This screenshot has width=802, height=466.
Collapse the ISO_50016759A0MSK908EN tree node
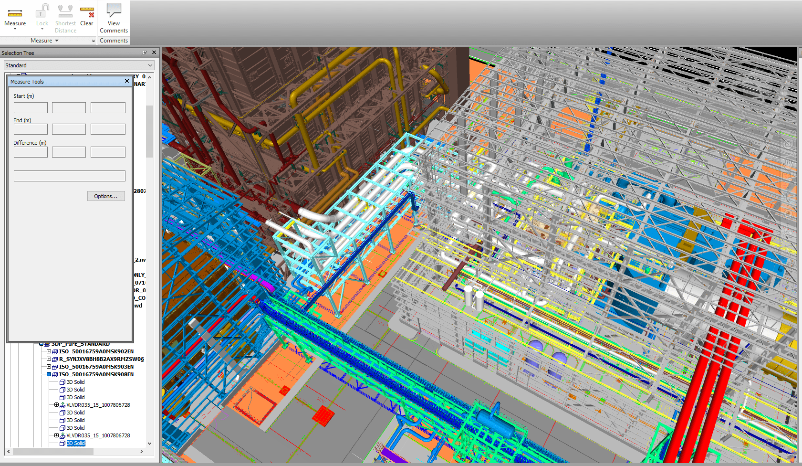pos(49,374)
